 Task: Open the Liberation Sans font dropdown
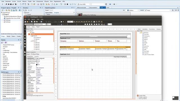point(46,24)
